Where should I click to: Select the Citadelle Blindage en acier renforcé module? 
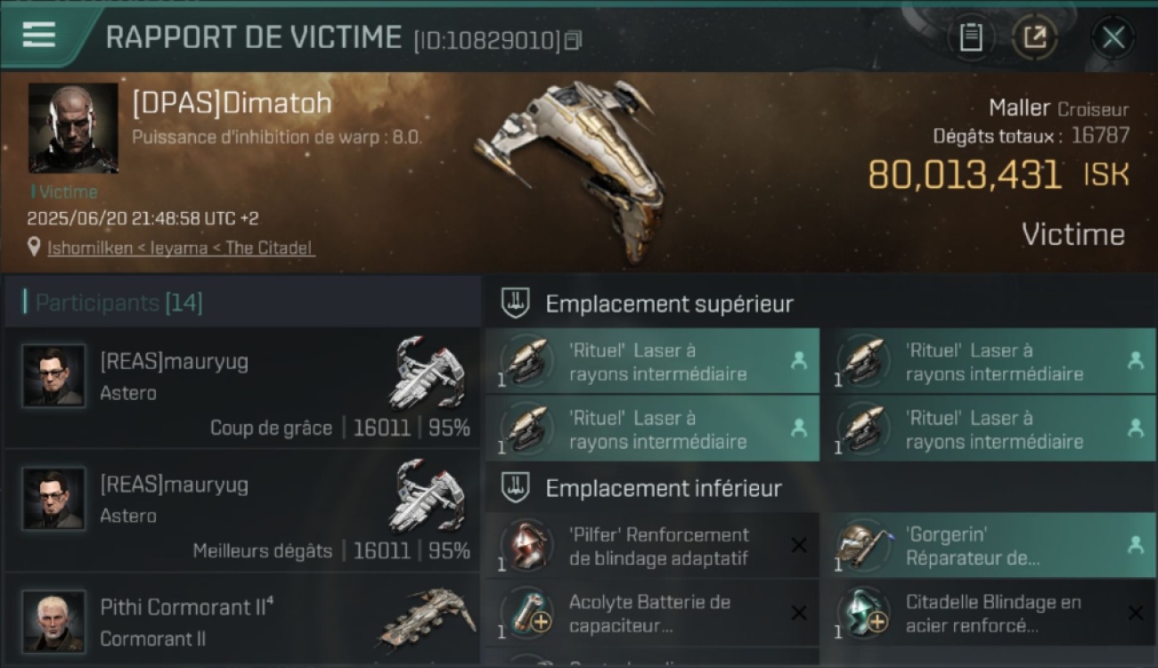[x=989, y=613]
